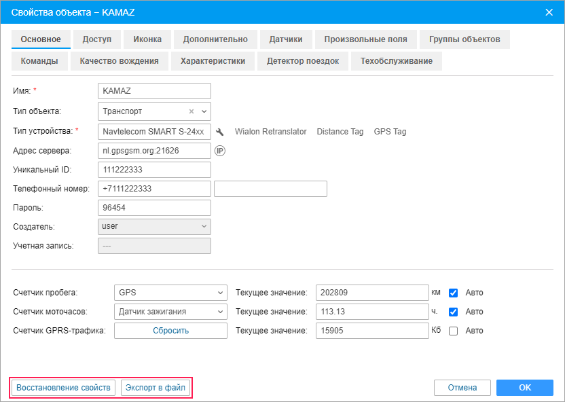Viewport: 565px width, 402px height.
Task: Click engine hours value field 113.13
Action: (372, 312)
